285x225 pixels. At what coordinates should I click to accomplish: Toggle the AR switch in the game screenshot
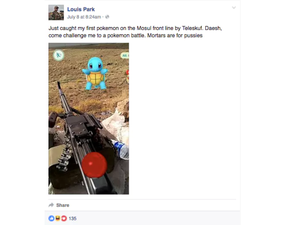[125, 56]
